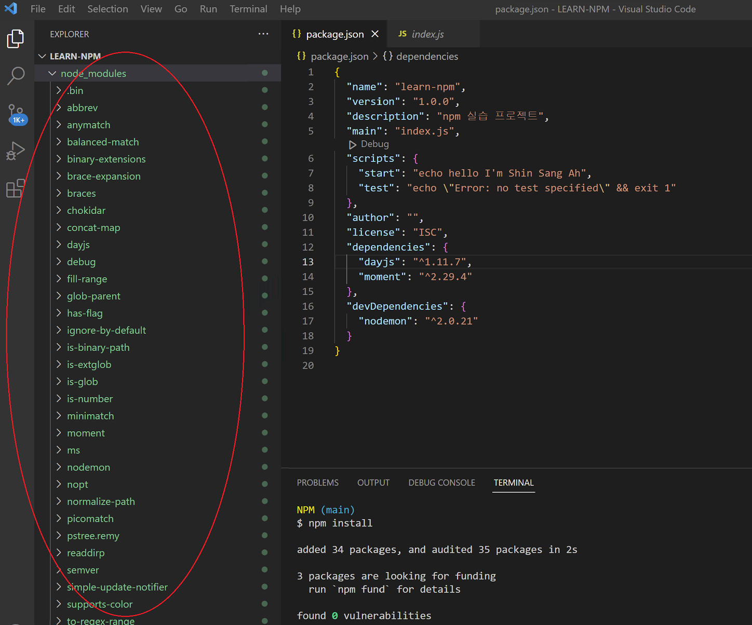Click JS icon on index.js tab
752x625 pixels.
click(402, 34)
